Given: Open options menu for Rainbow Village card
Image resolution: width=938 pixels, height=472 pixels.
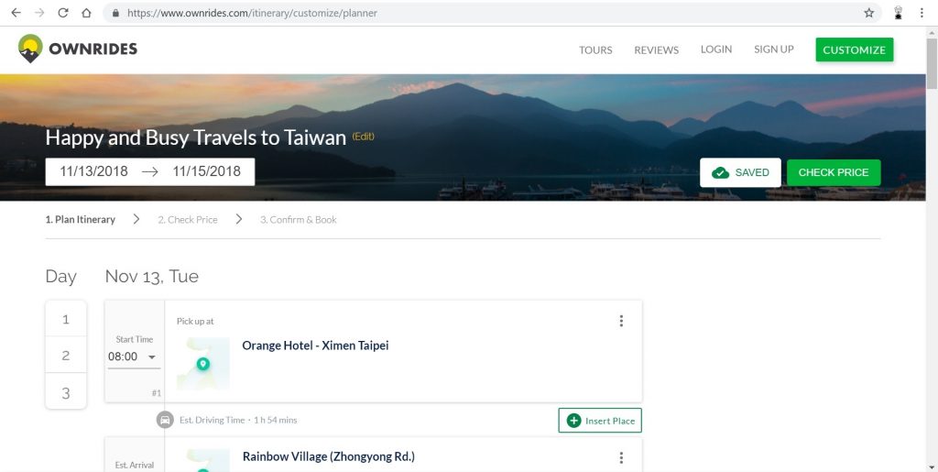Looking at the screenshot, I should [621, 457].
